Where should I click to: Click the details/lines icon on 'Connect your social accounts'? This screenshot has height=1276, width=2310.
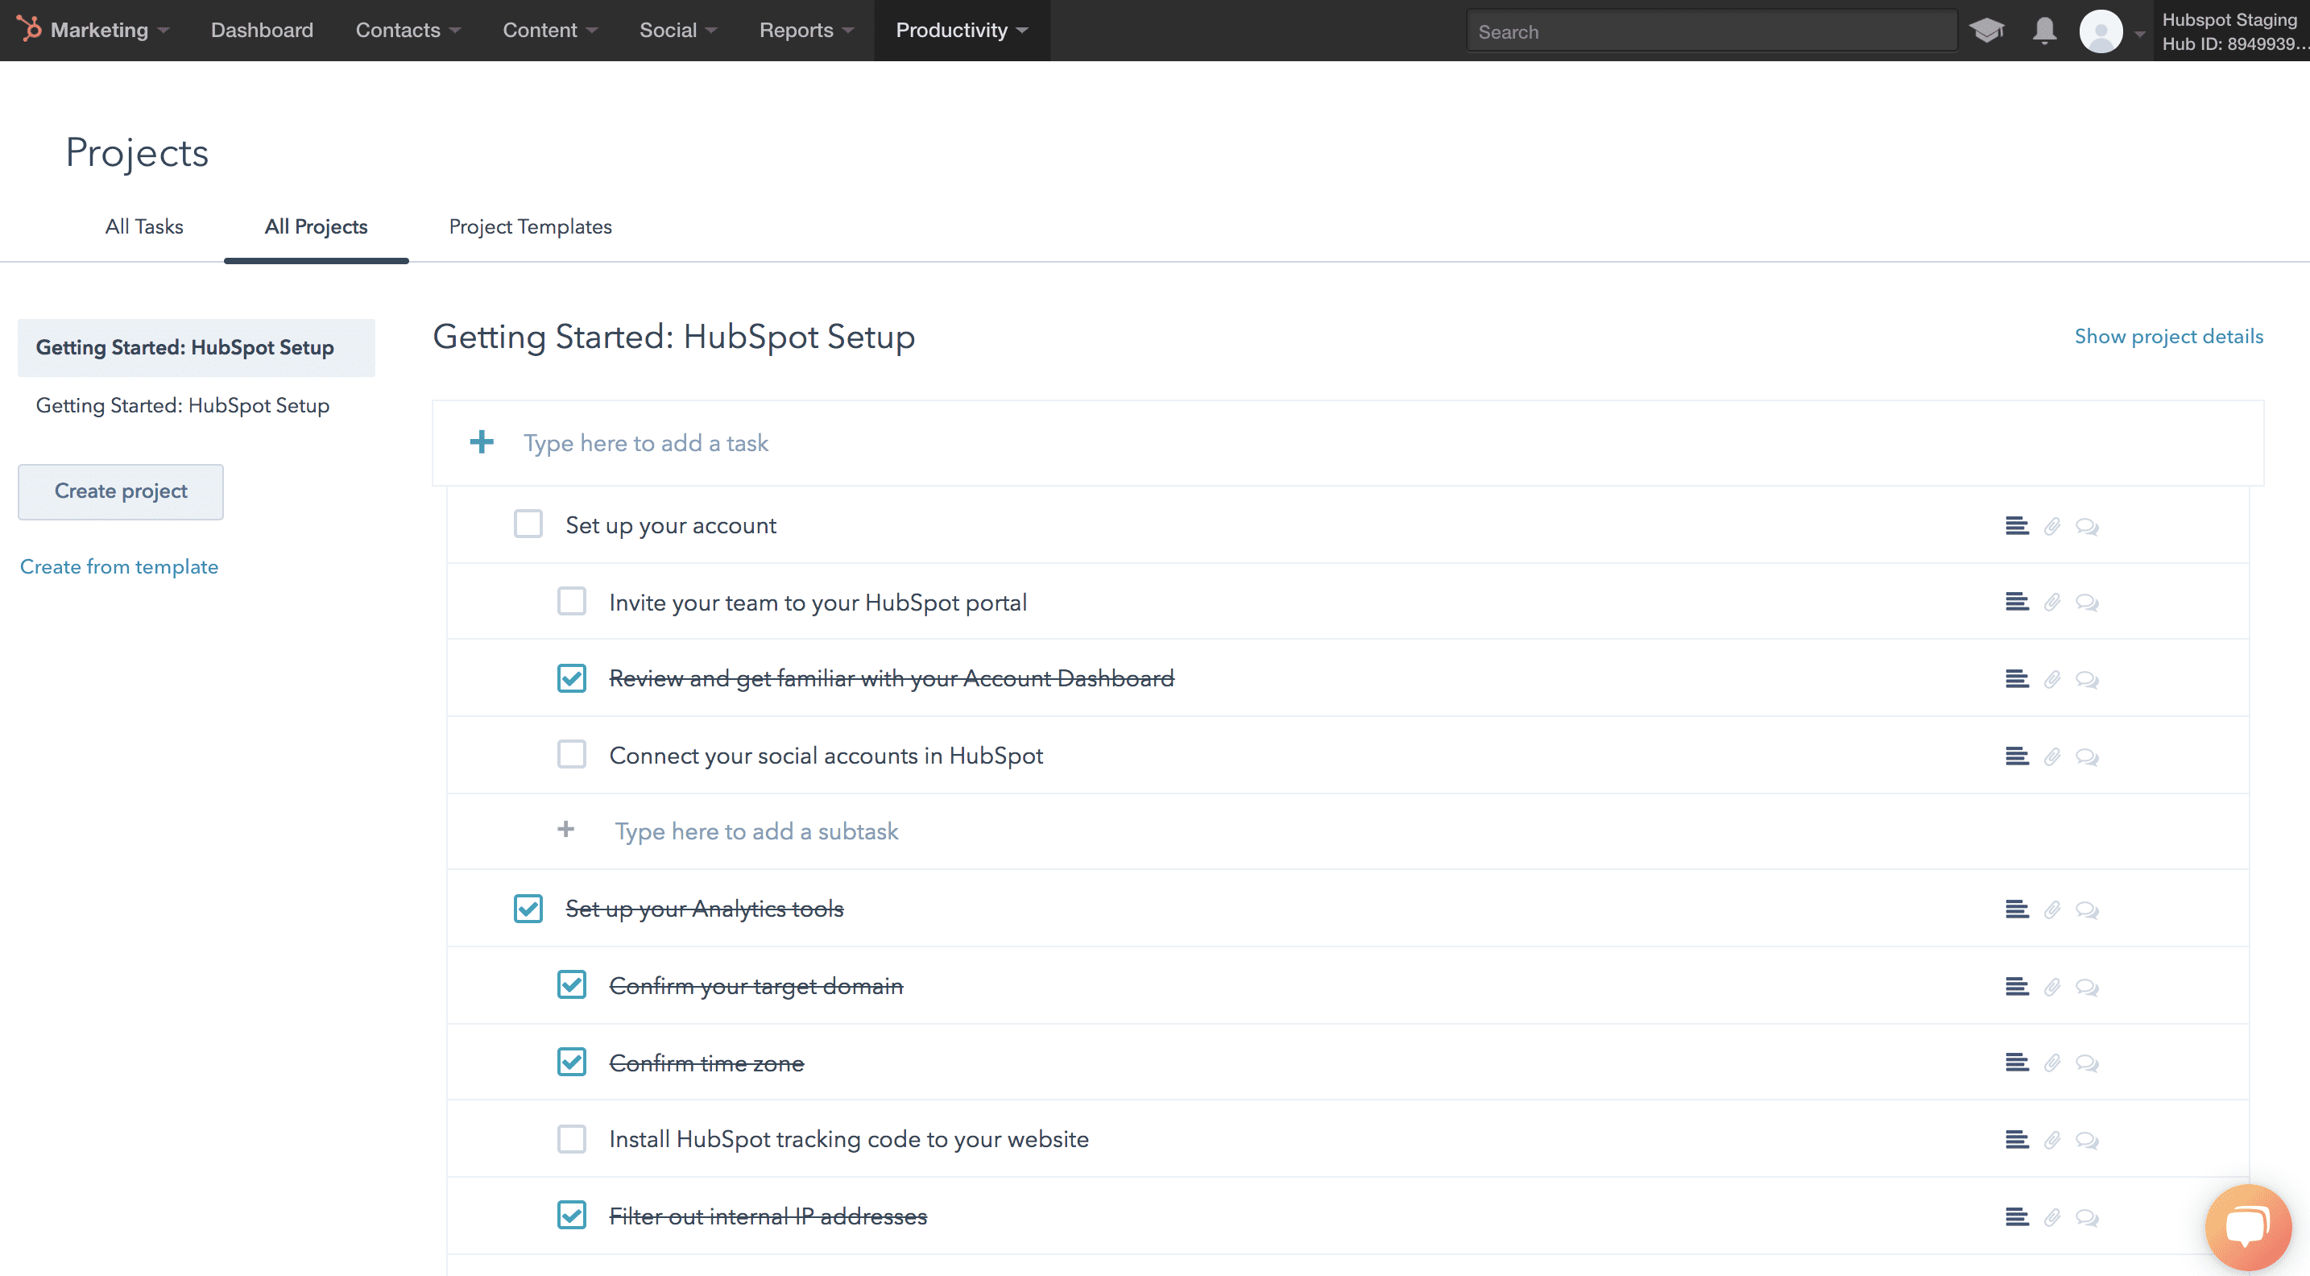[x=2014, y=754]
